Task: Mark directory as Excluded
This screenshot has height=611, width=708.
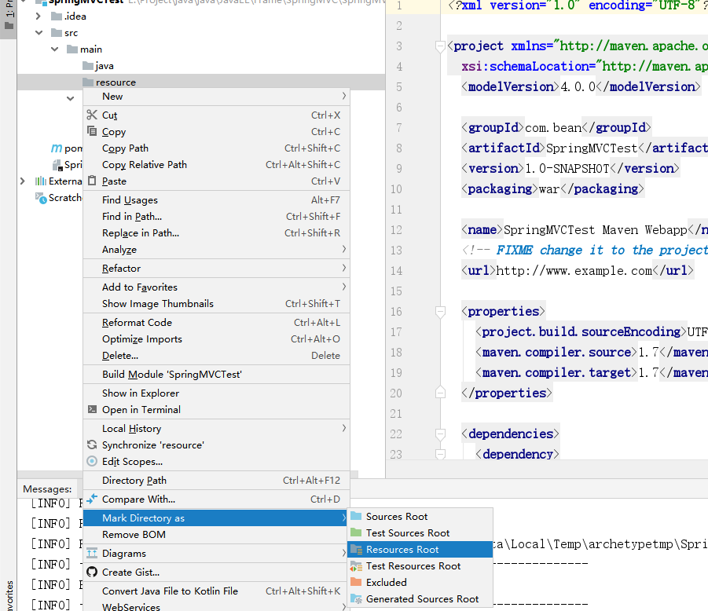Action: [420, 582]
